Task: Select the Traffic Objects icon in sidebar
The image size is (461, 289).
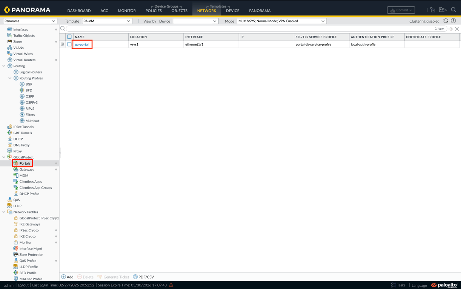Action: [10, 35]
